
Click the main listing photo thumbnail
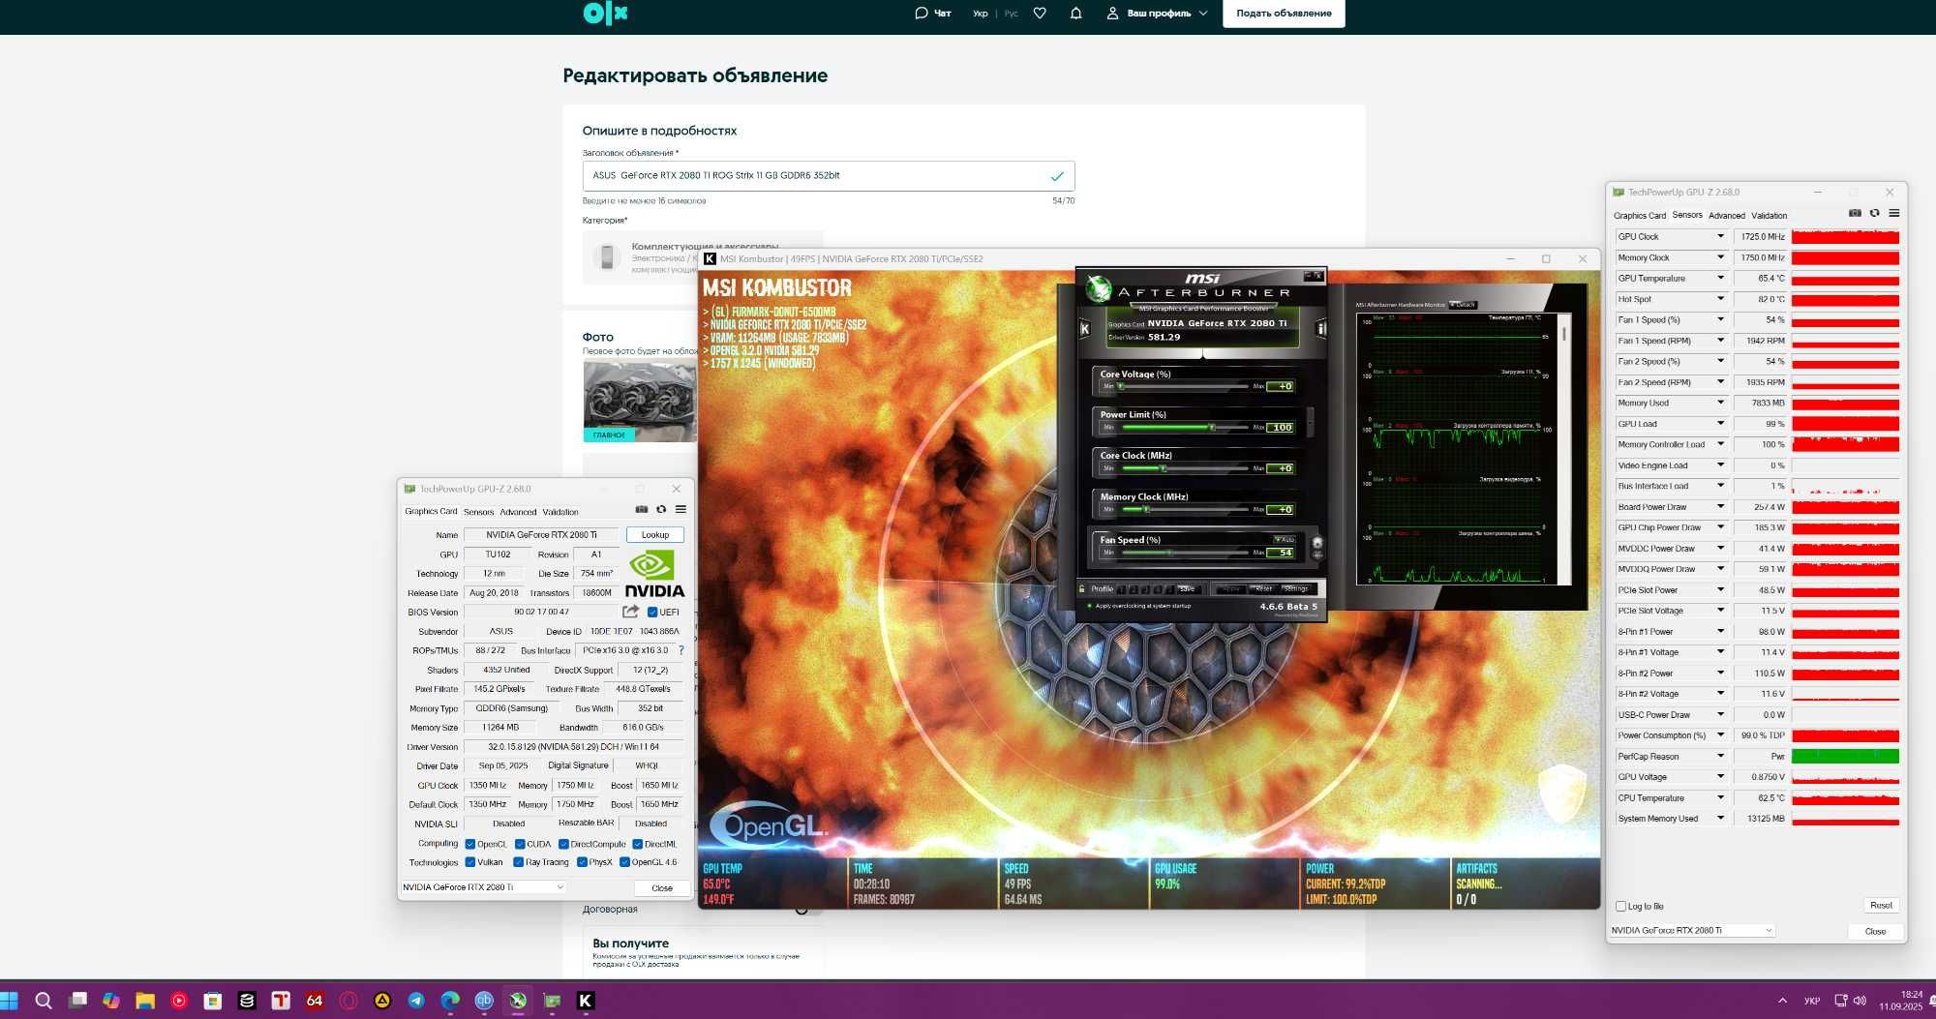[640, 402]
